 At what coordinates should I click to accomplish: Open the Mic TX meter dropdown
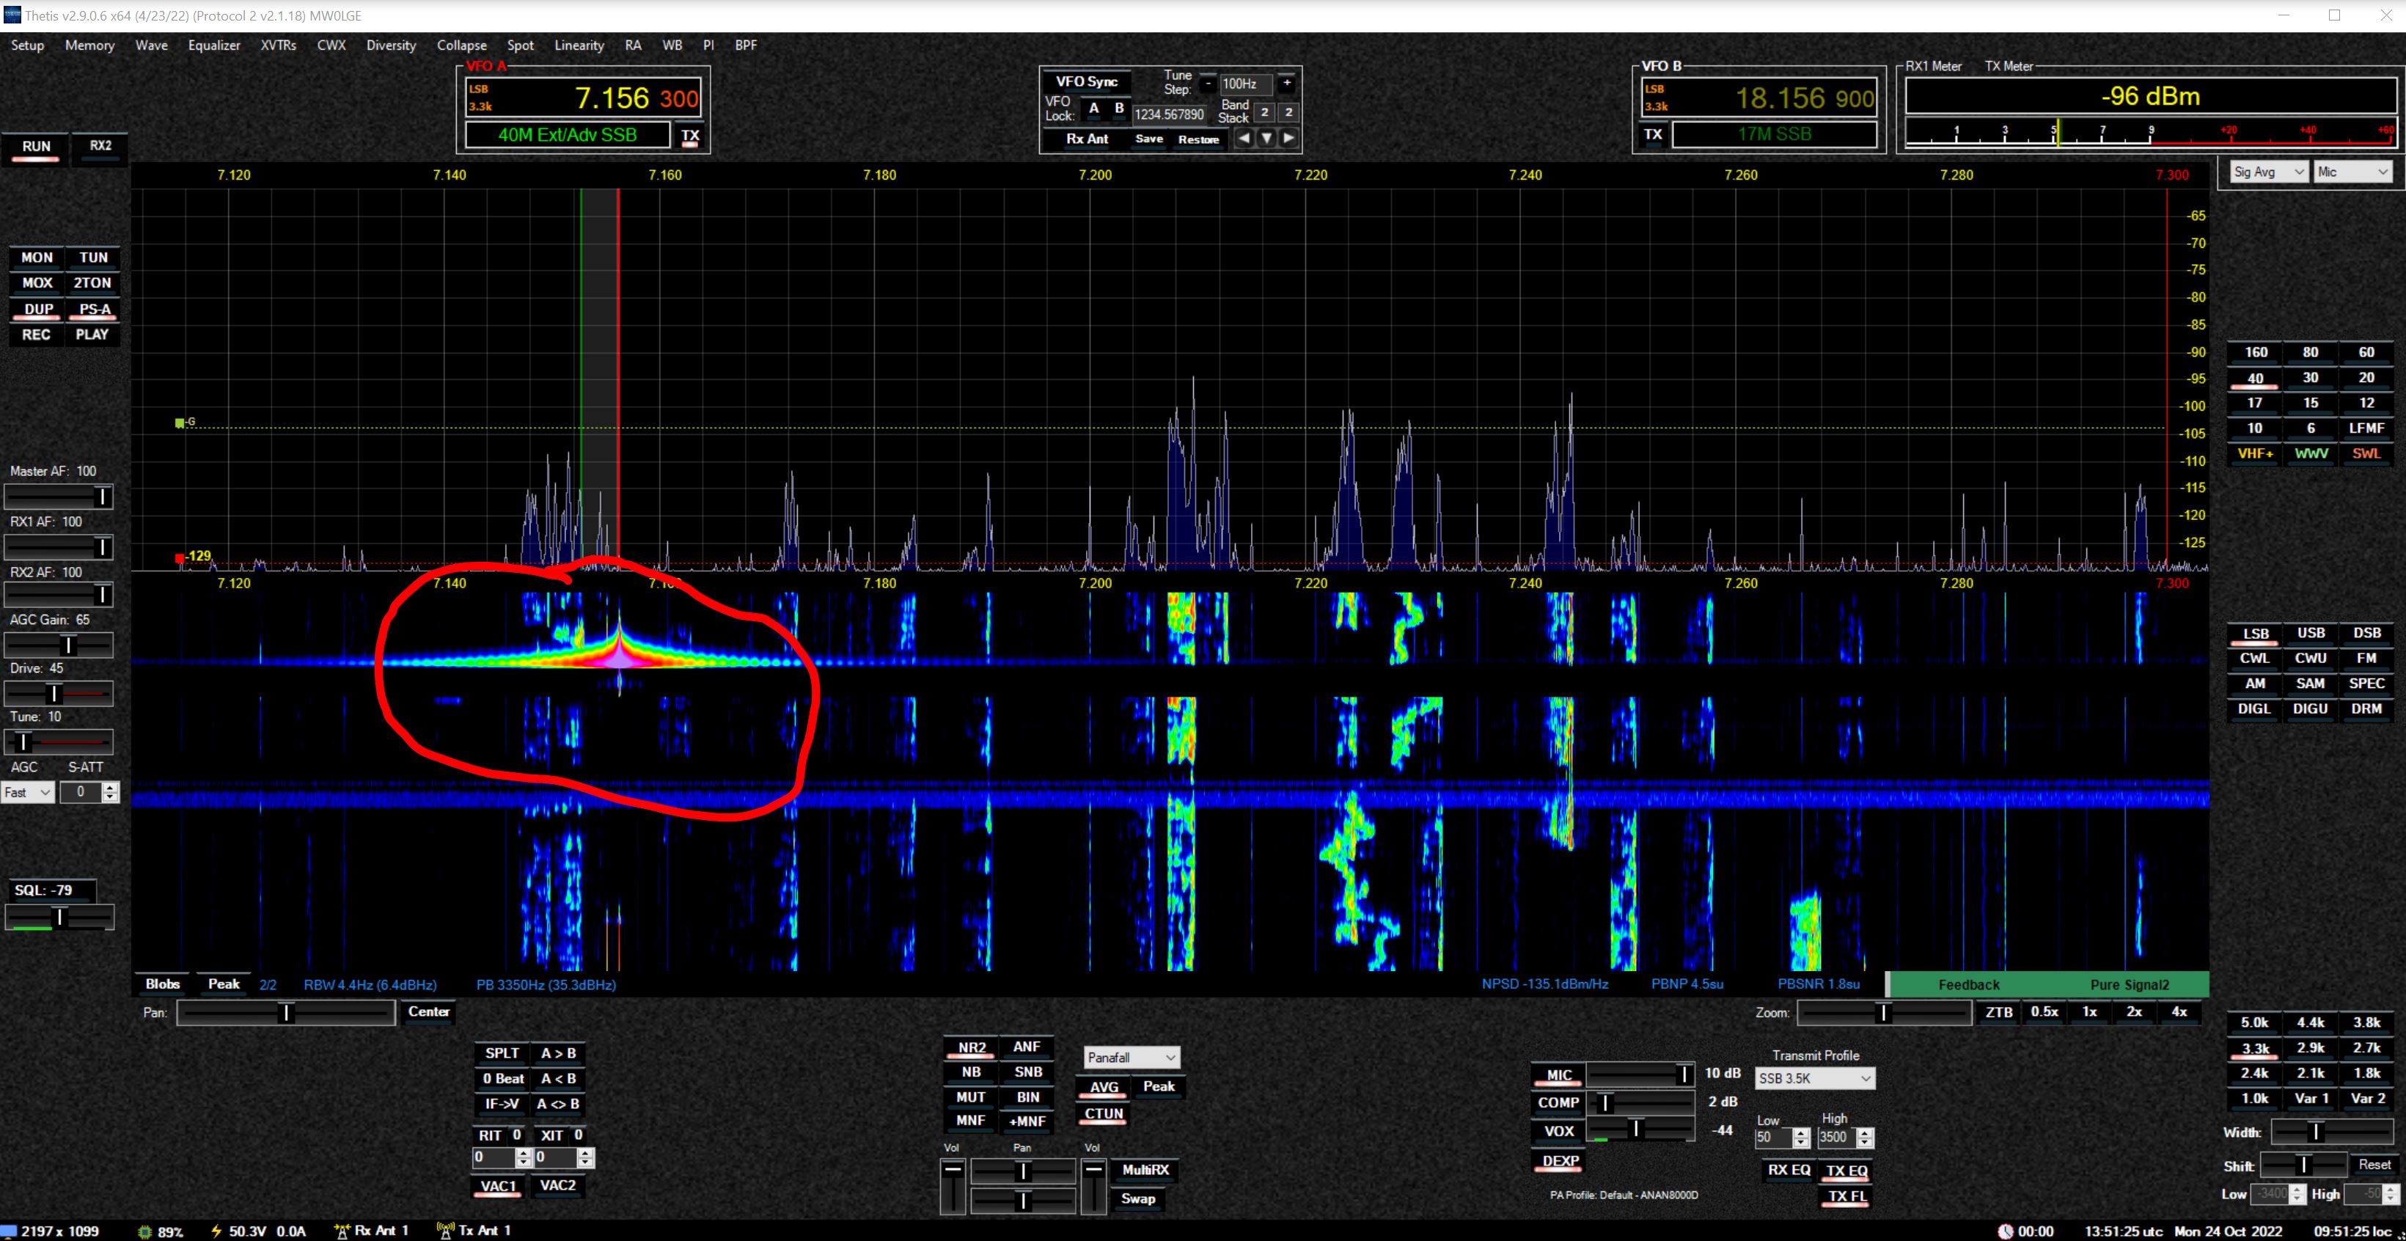point(2352,172)
